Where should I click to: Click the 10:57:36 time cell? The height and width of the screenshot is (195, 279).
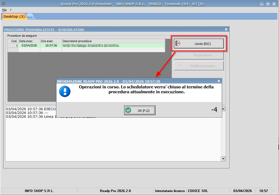(51, 45)
